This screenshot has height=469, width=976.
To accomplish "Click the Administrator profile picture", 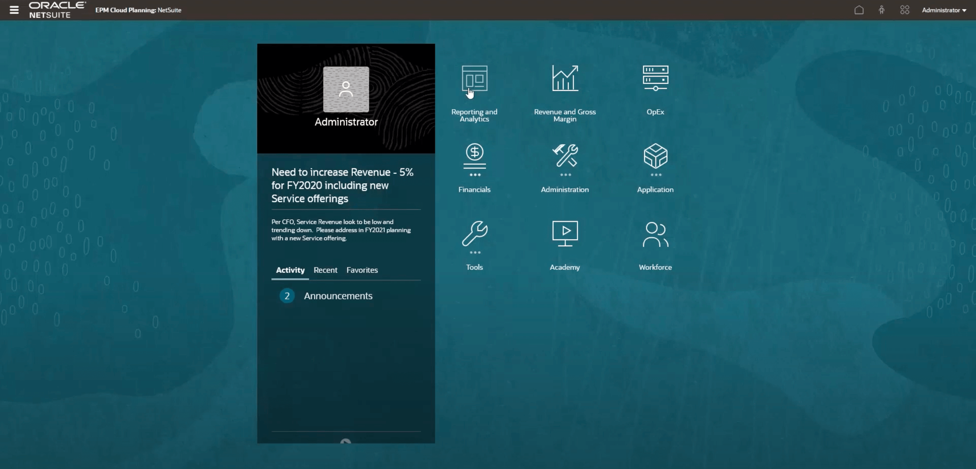I will point(346,90).
